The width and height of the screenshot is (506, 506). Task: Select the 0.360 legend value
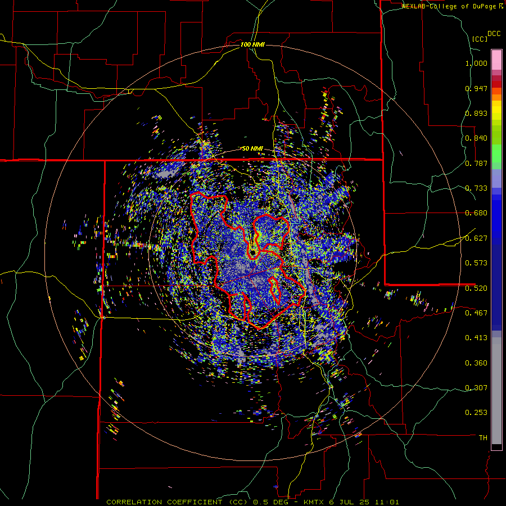[x=476, y=363]
